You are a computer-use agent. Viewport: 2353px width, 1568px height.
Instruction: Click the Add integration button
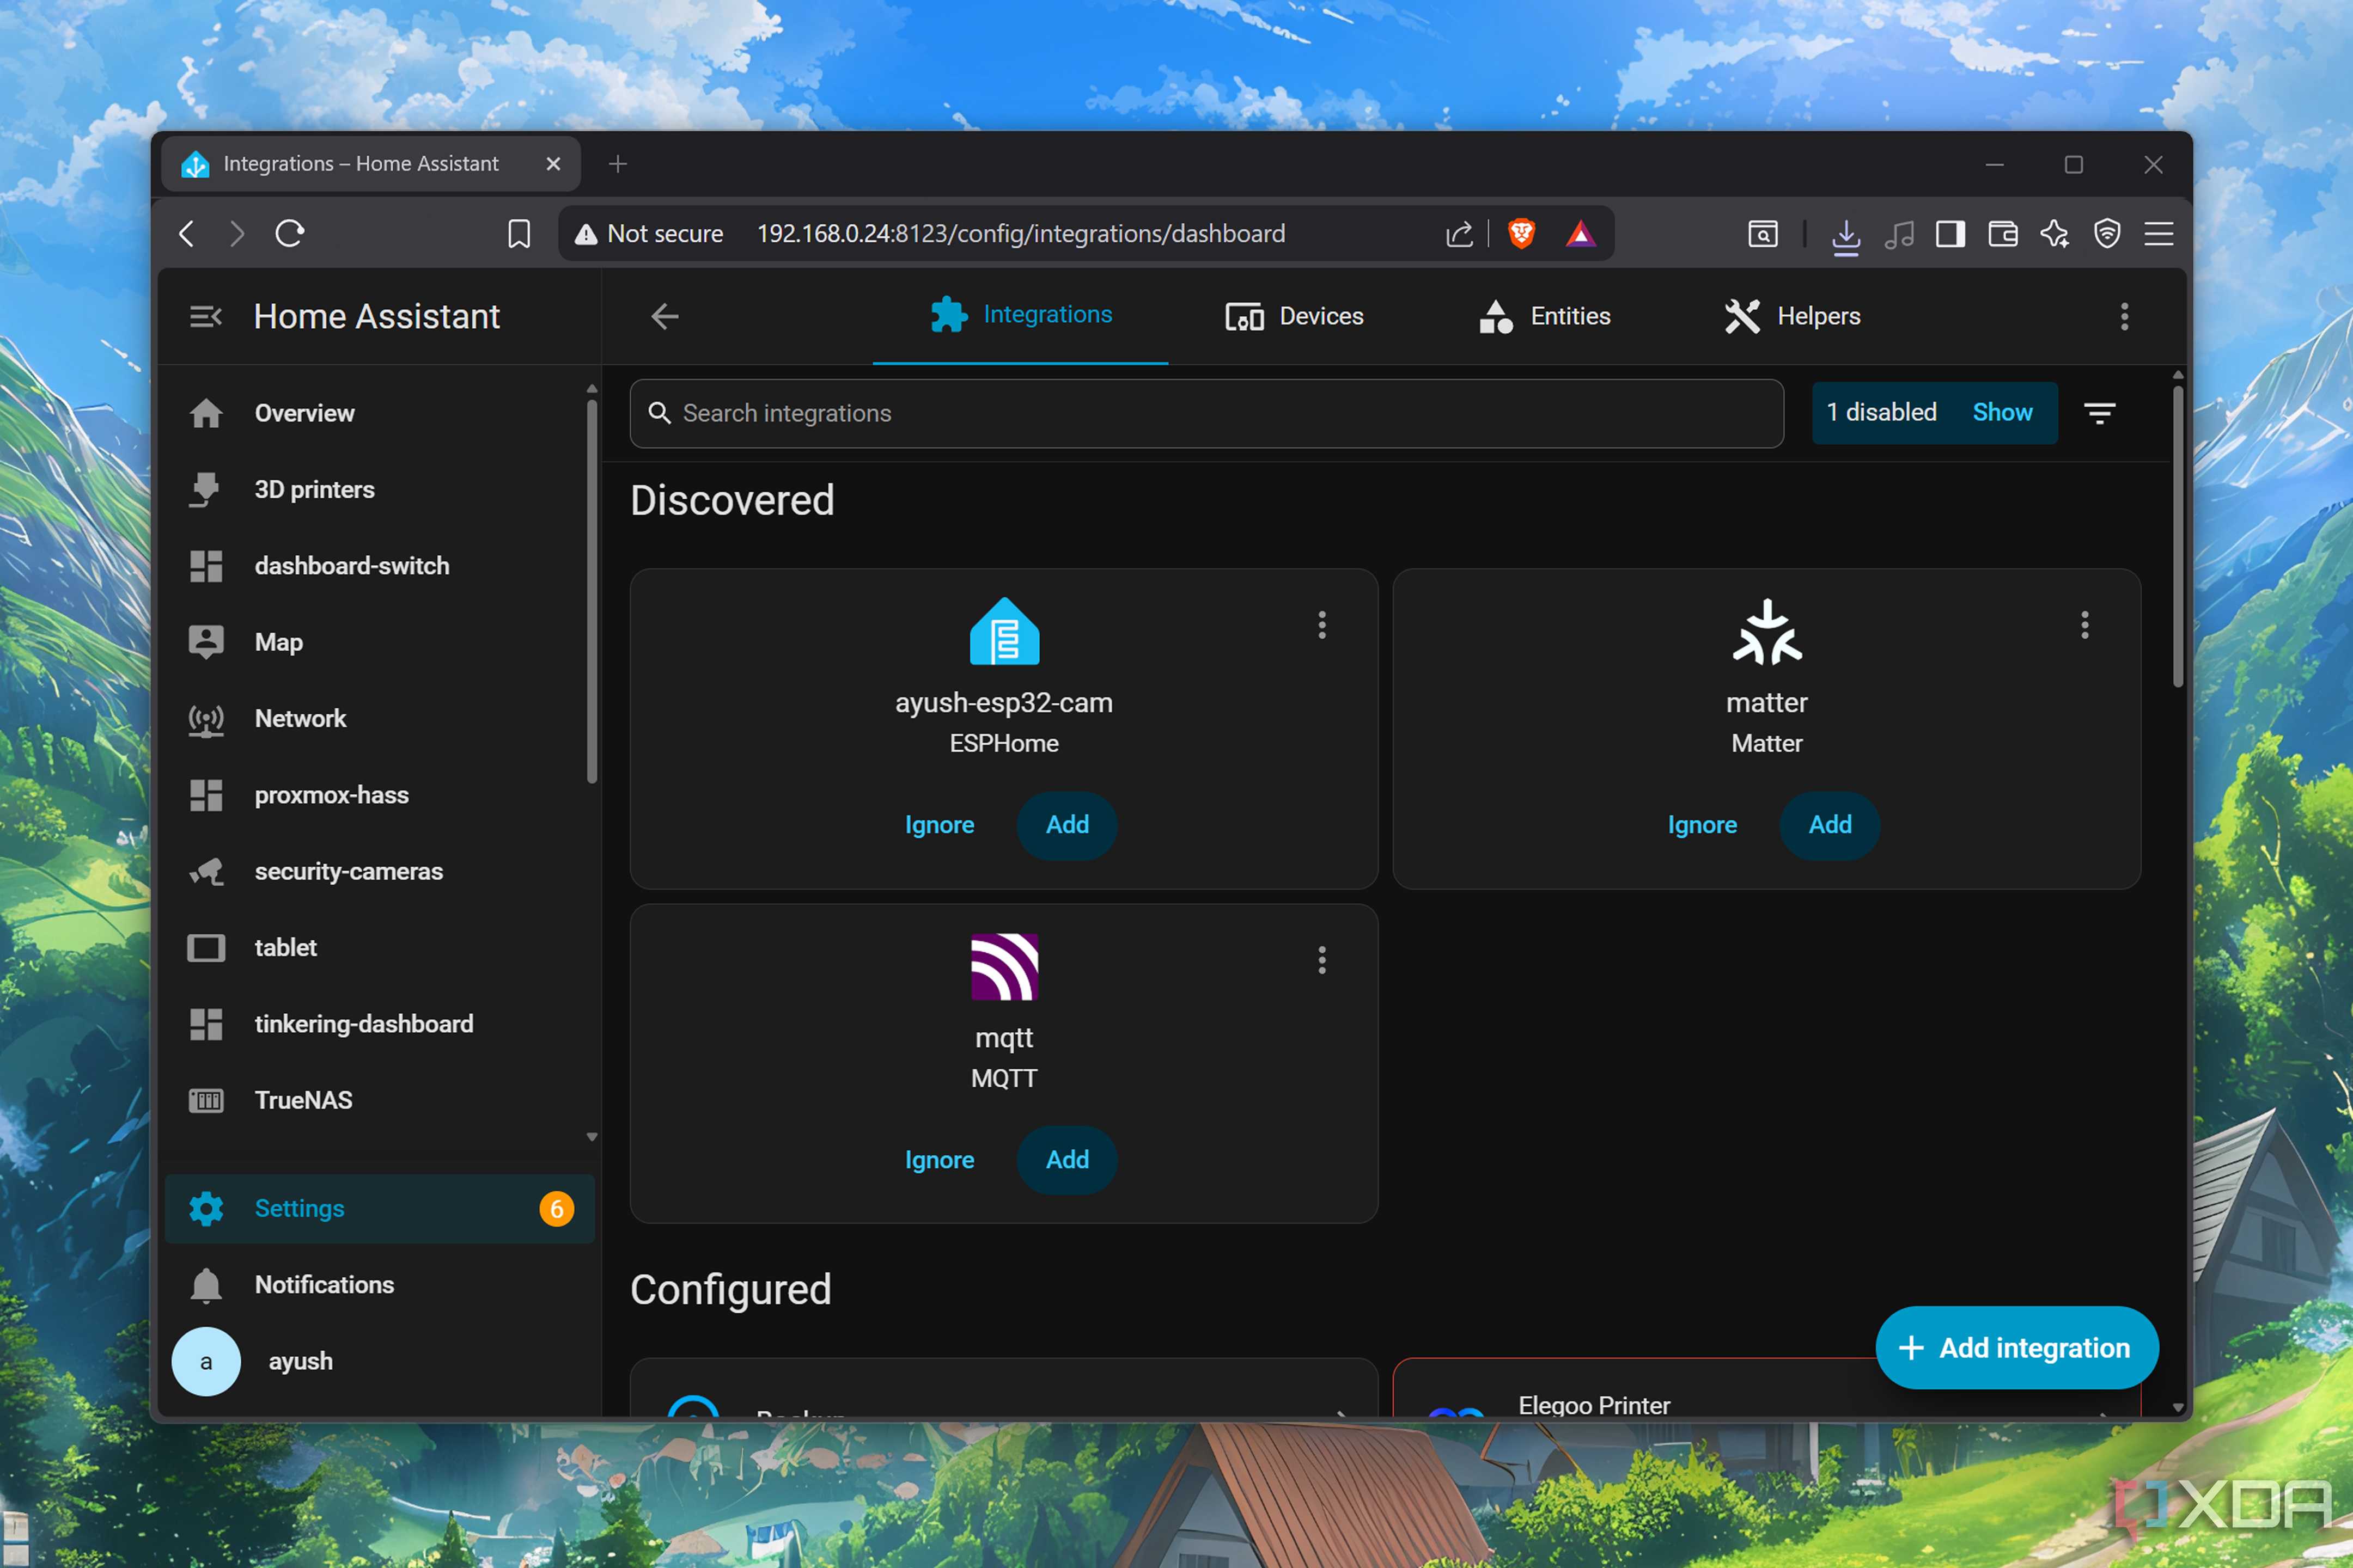coord(2017,1348)
